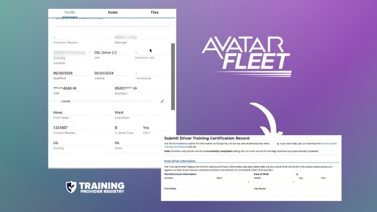This screenshot has height=212, width=377.
Task: Click the Submit Driver Training Certification Record title
Action: coord(207,138)
